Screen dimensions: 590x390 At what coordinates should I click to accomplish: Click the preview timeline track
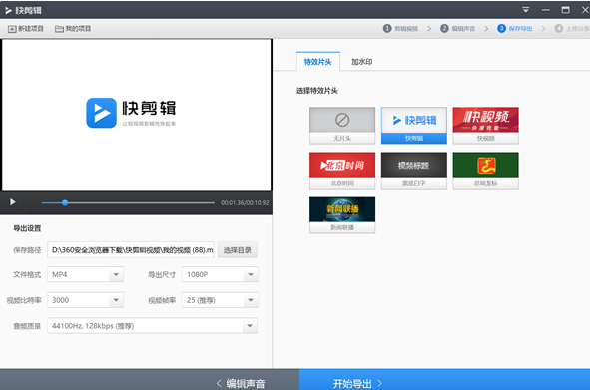click(x=128, y=203)
